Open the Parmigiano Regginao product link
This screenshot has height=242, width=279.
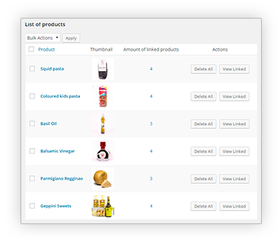click(61, 179)
